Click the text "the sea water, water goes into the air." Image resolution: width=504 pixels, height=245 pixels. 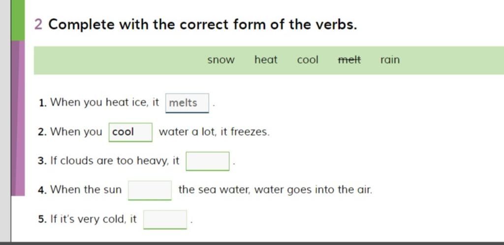(275, 189)
